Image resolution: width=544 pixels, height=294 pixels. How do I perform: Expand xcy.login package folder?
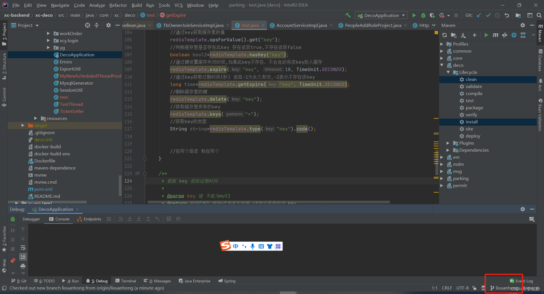pos(48,40)
